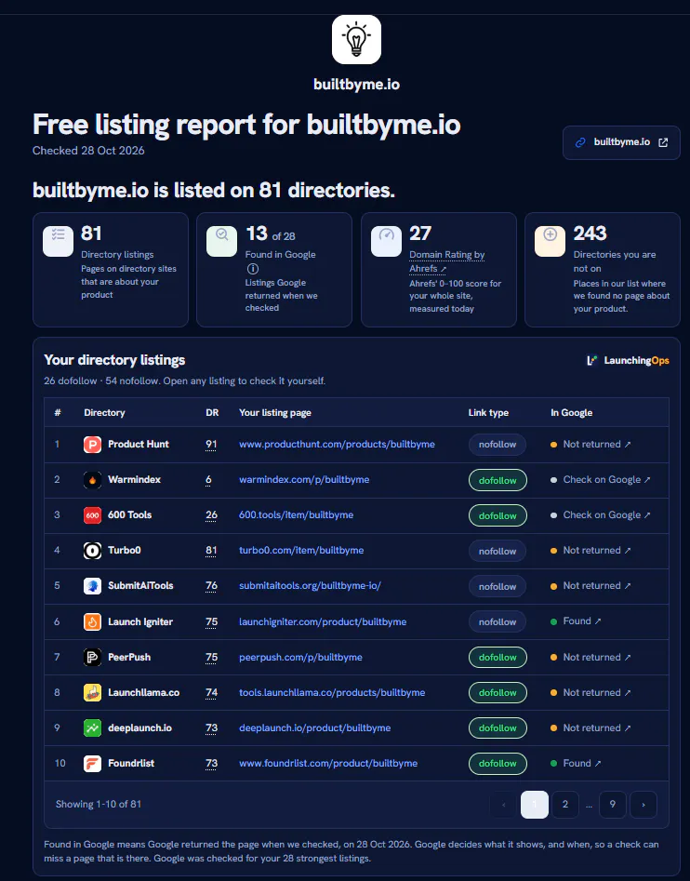The image size is (690, 881).
Task: Click the checklist icon on Directory listings card
Action: click(58, 241)
